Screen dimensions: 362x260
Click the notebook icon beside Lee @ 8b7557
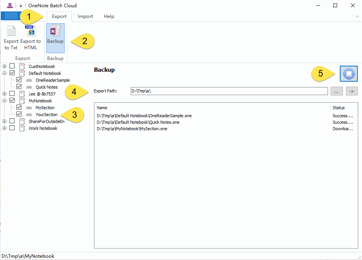point(22,94)
